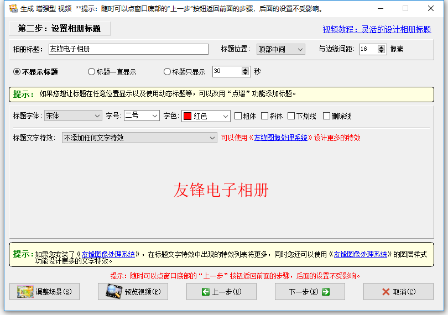
Task: Open 友锋图像处理系统 link beside text effects
Action: click(280, 138)
